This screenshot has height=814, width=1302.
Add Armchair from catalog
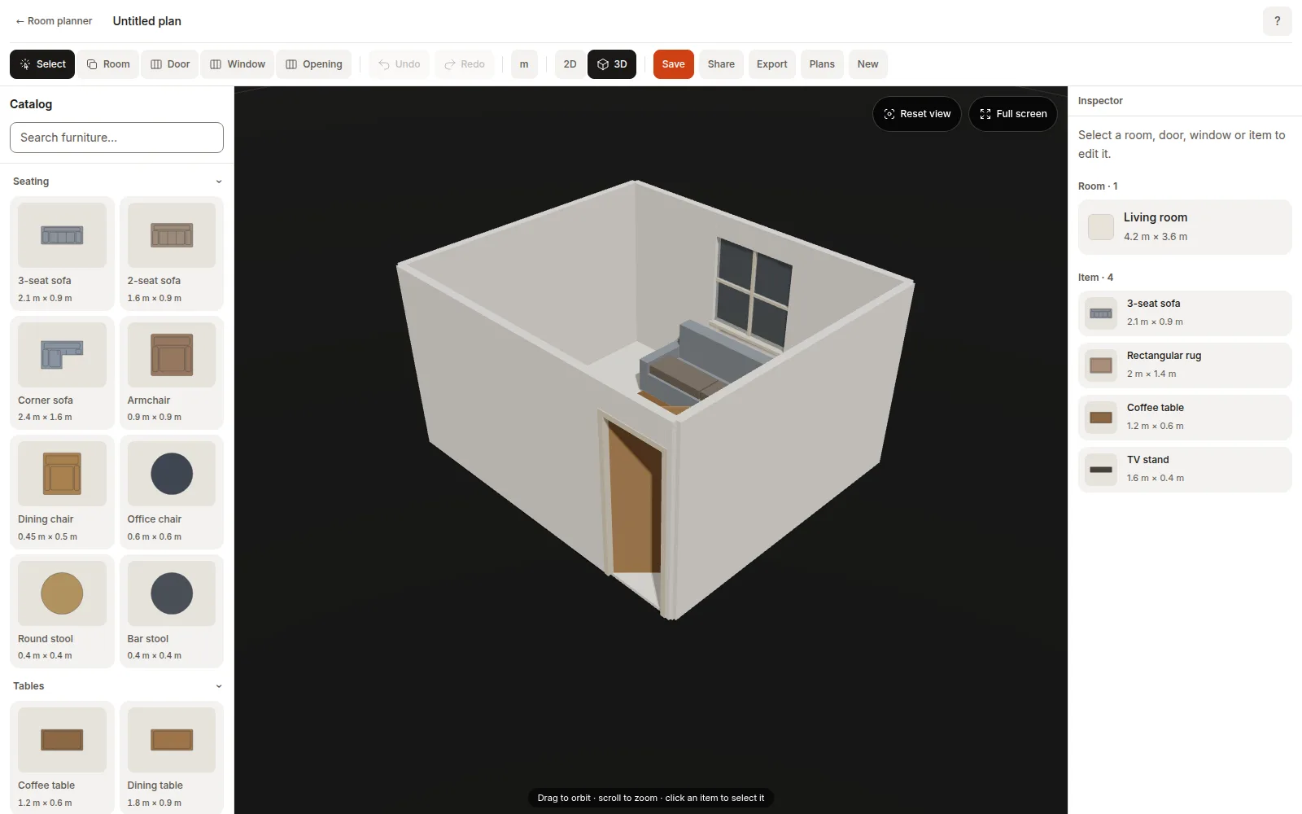coord(172,372)
